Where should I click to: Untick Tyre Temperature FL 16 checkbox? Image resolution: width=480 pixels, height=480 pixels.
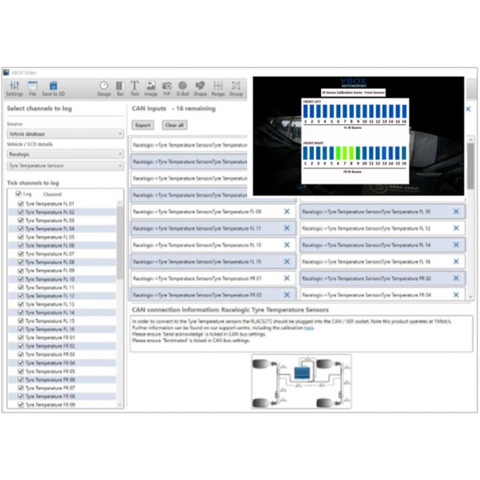[21, 329]
